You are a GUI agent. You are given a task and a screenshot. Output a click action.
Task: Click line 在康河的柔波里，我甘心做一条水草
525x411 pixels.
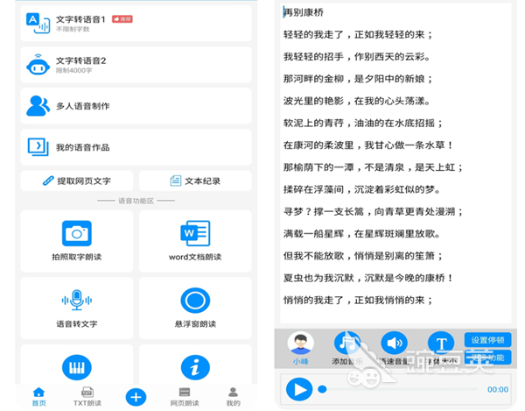tap(368, 145)
